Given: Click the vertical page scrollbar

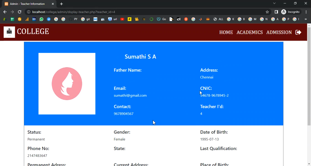Looking at the screenshot, I should click(x=309, y=79).
